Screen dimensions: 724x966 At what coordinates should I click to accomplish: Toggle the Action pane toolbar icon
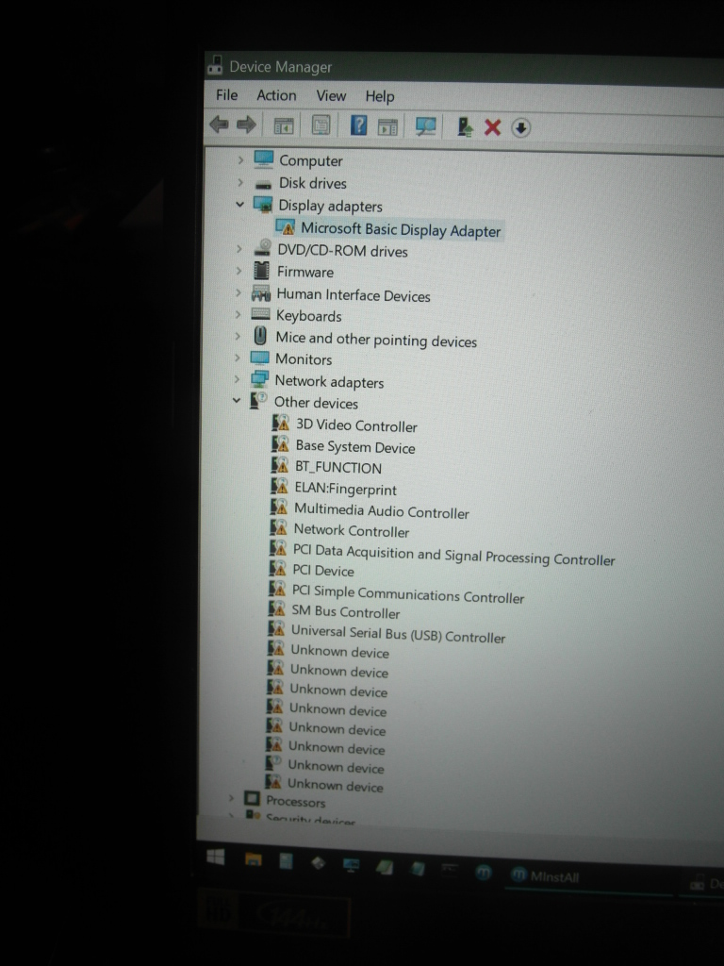(387, 127)
